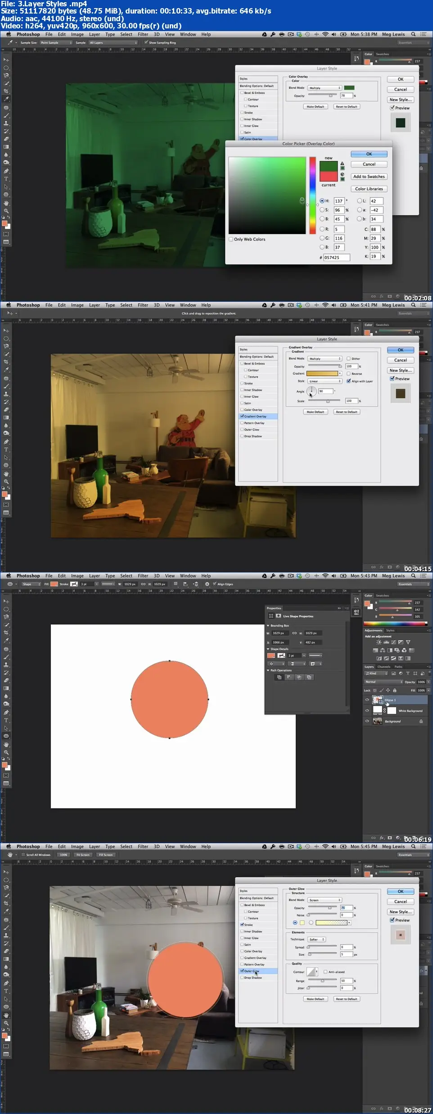This screenshot has height=1114, width=433.
Task: Enable Anti-aliased checkbox in Outer Glow Quality
Action: click(x=325, y=972)
